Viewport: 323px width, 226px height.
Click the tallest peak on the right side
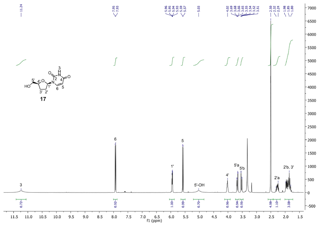coord(270,108)
